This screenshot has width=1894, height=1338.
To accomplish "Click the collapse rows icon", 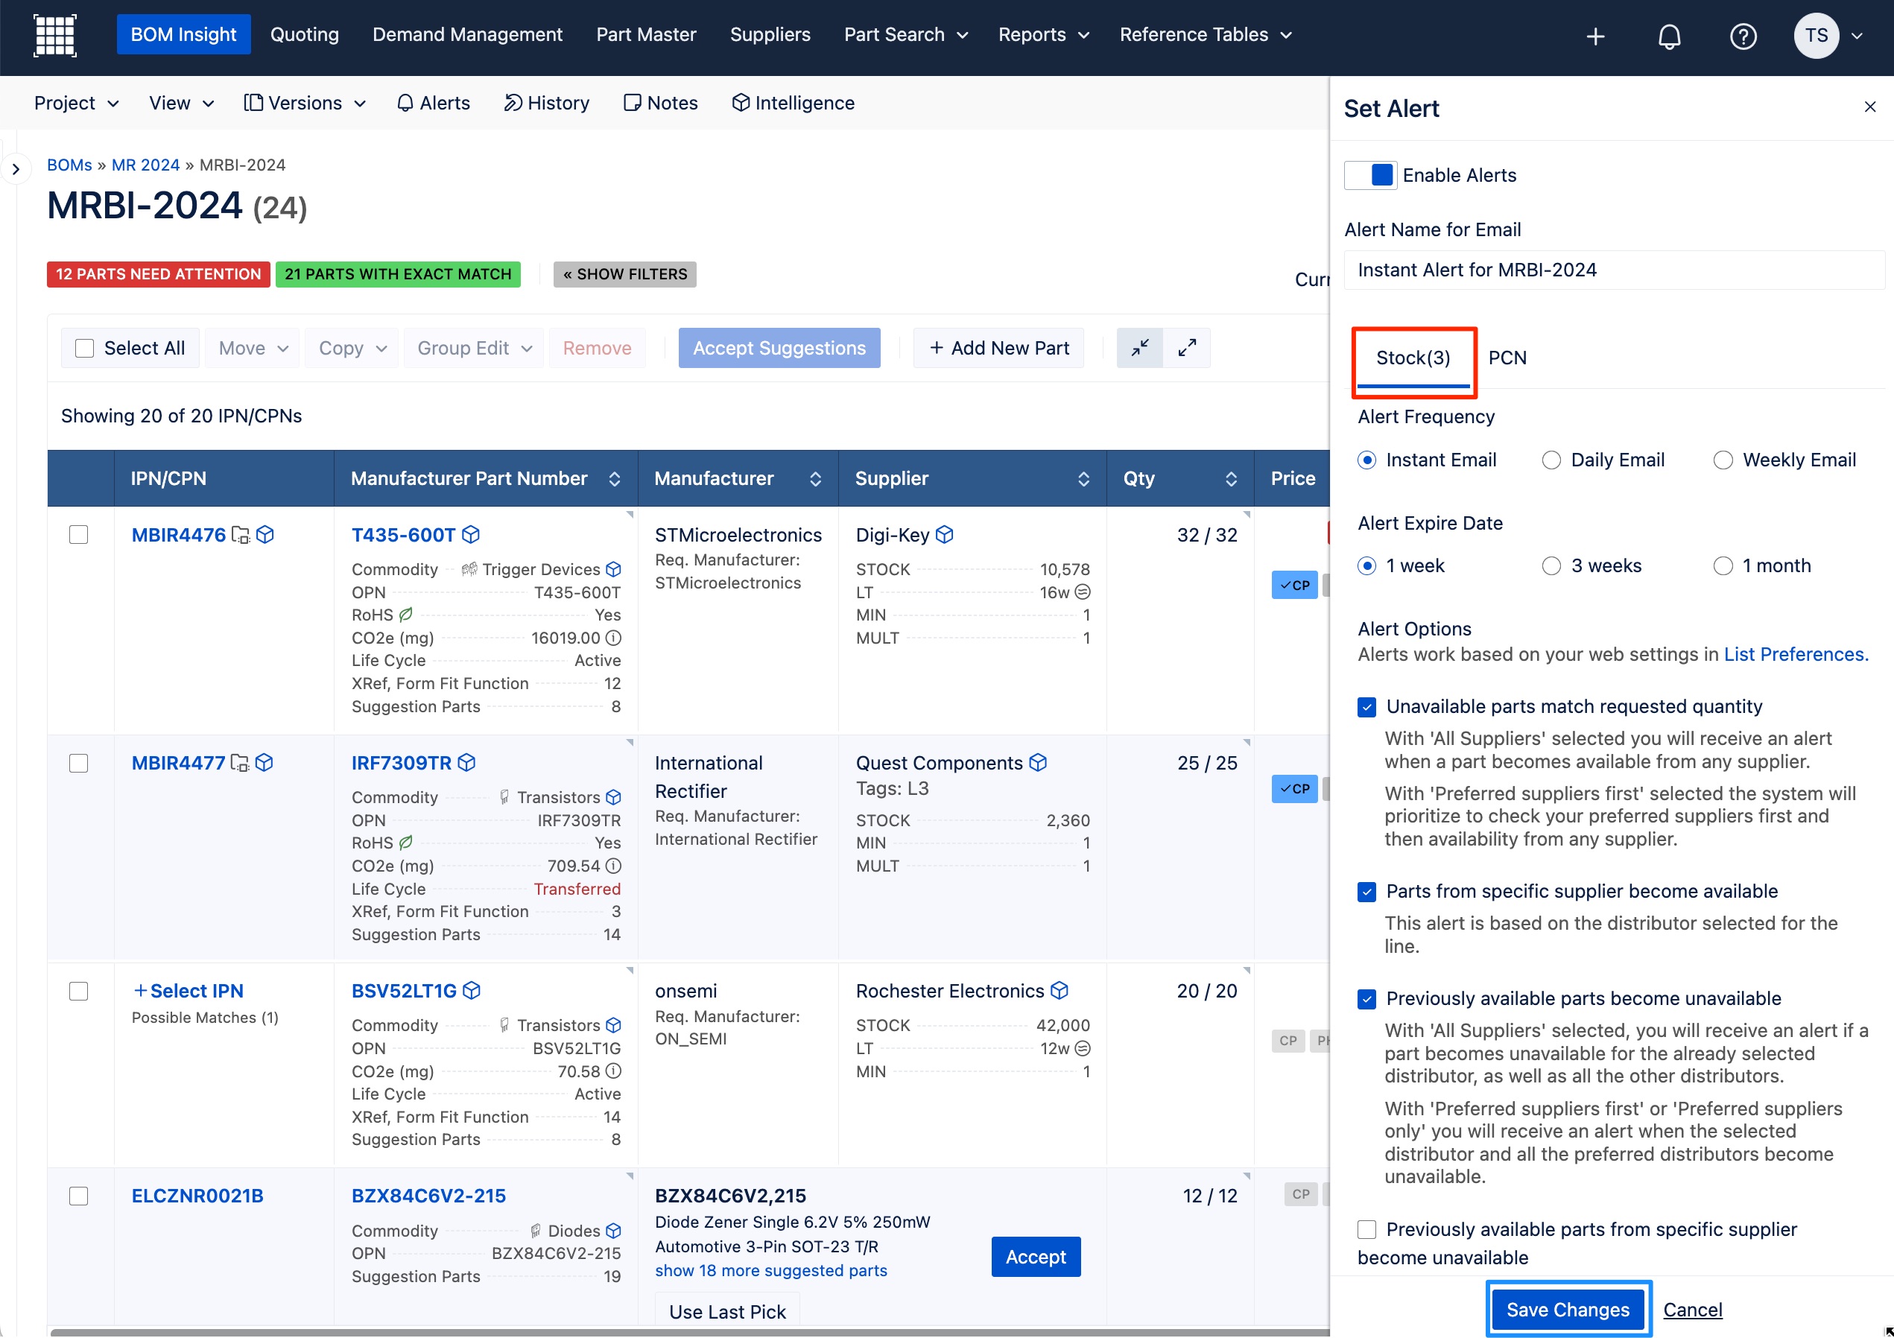I will [x=1140, y=348].
